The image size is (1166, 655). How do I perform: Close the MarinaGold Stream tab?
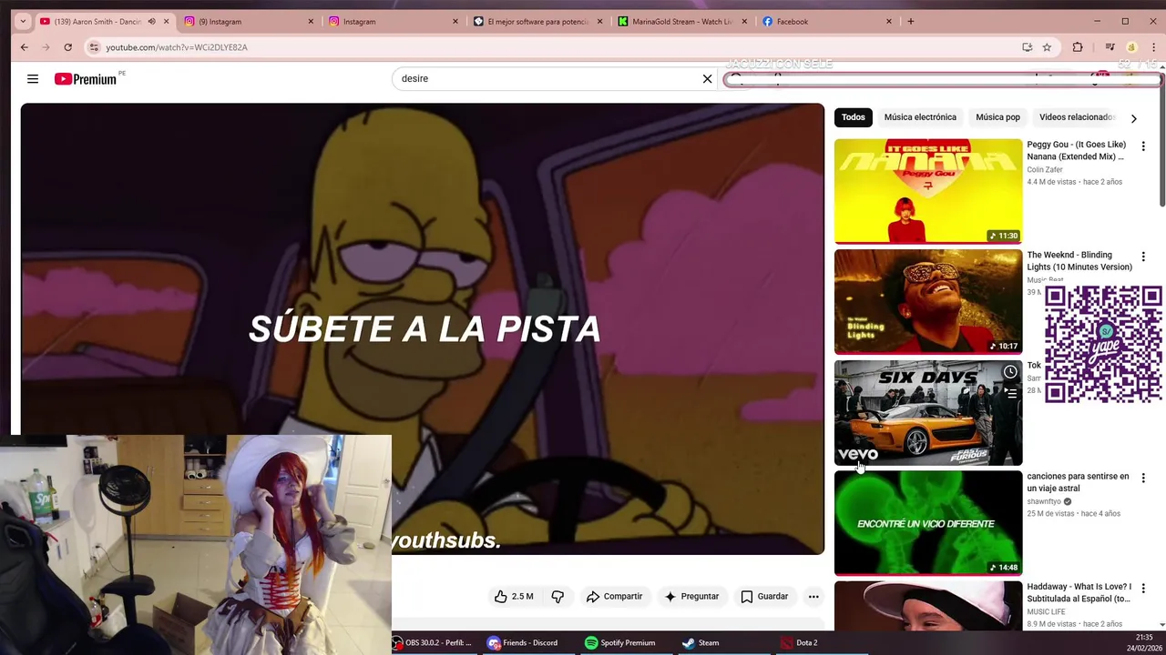[744, 21]
